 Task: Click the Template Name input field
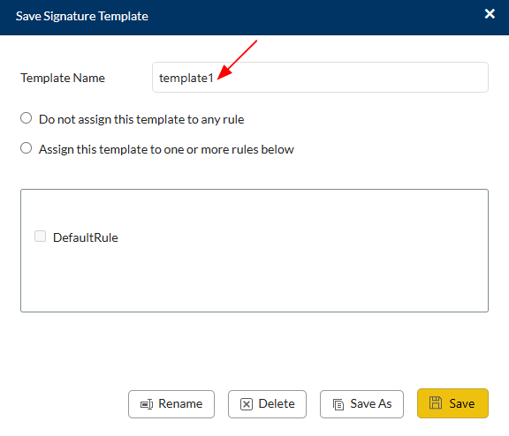320,78
